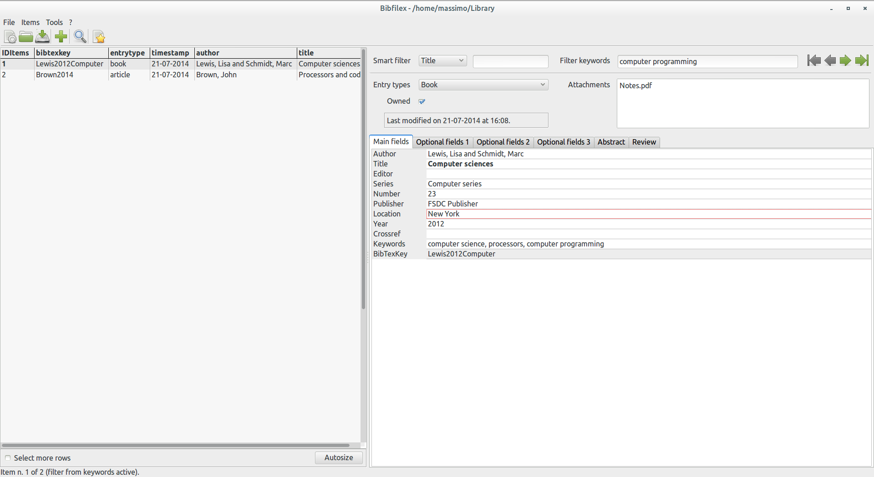Open the File menu

(x=9, y=22)
